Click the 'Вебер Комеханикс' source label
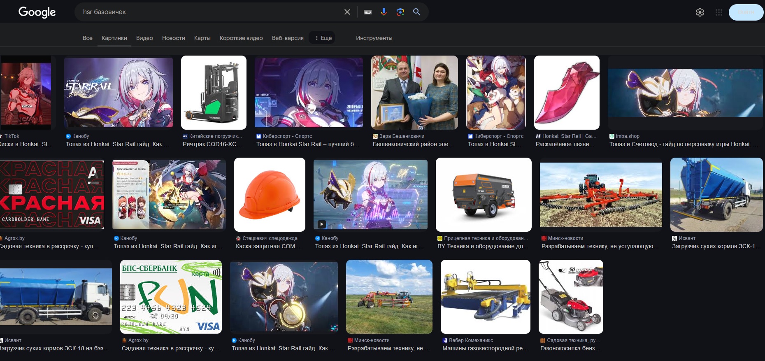Image resolution: width=765 pixels, height=361 pixels. (471, 340)
